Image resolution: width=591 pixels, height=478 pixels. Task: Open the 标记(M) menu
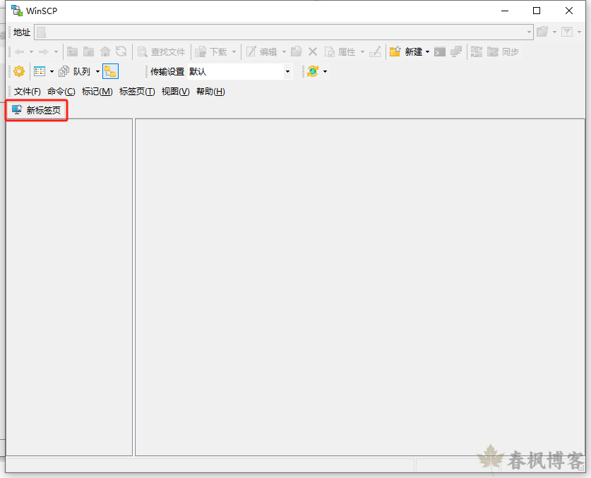(x=97, y=92)
